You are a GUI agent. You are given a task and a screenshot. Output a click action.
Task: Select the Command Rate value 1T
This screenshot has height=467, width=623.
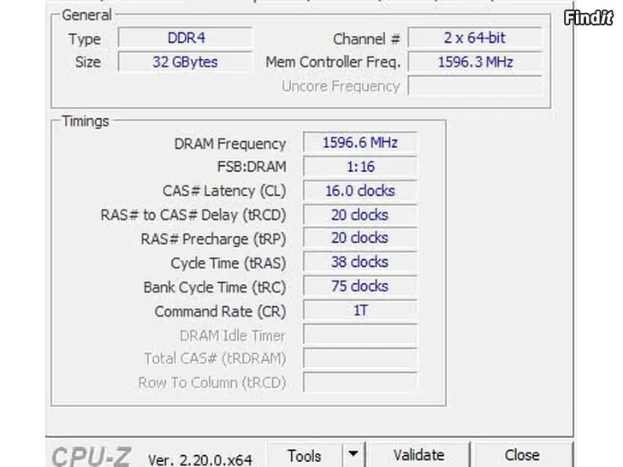click(360, 310)
